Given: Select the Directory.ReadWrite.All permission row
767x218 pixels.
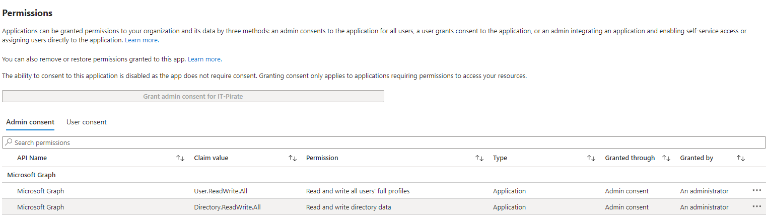Looking at the screenshot, I should [384, 207].
